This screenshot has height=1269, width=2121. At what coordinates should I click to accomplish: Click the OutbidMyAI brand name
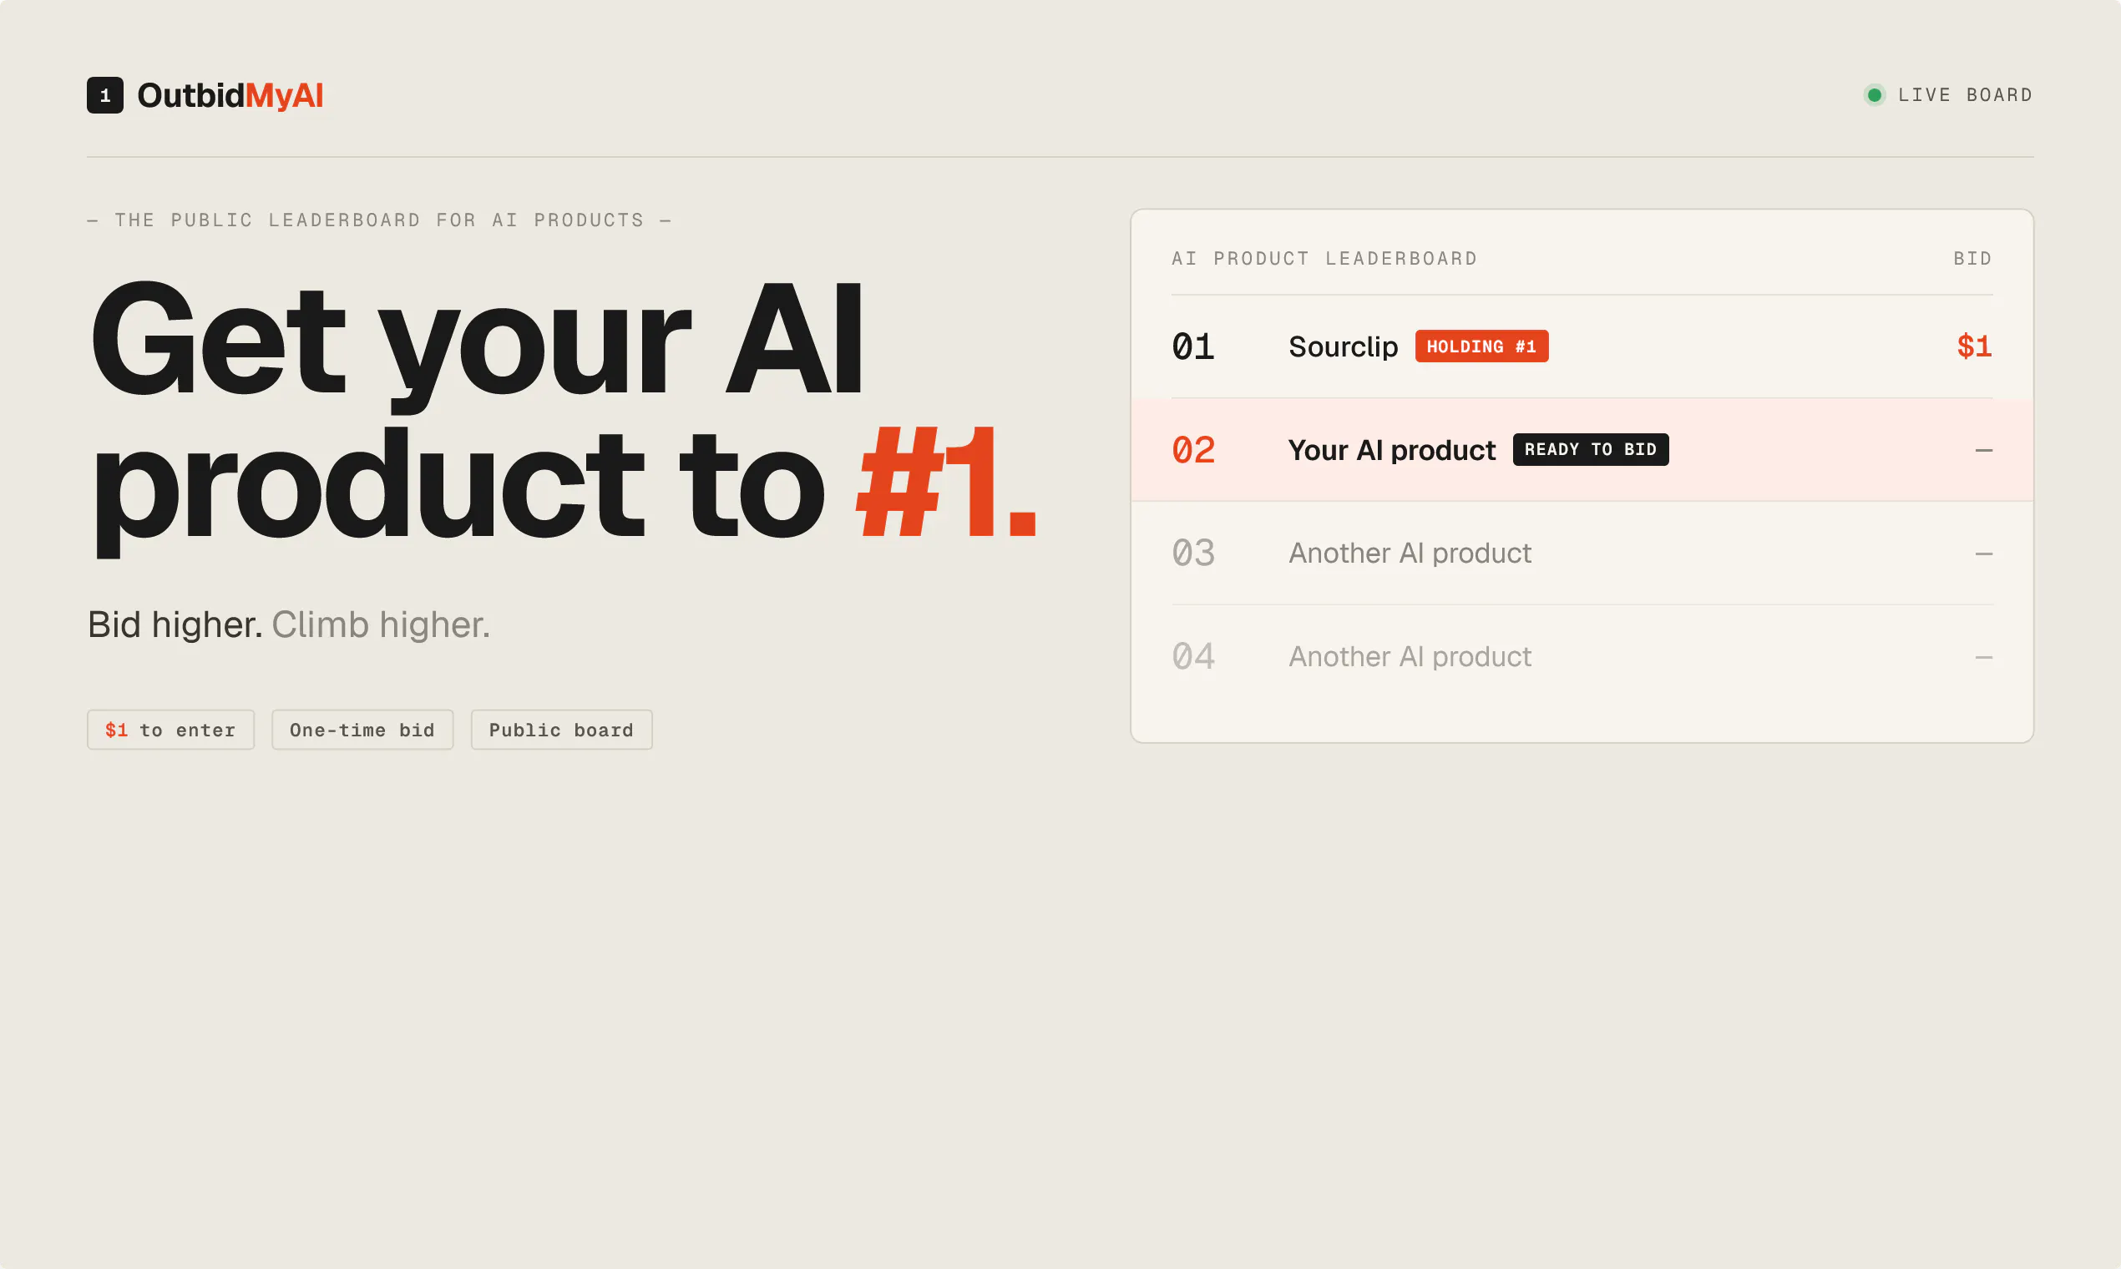230,95
